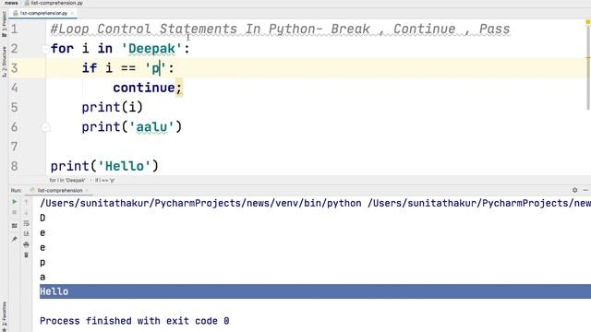This screenshot has width=591, height=332.
Task: Click the comment on line 1
Action: click(280, 29)
